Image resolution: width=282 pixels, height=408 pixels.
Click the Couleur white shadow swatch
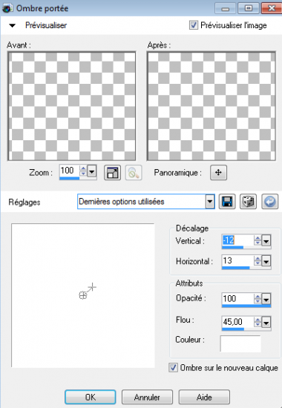pyautogui.click(x=240, y=343)
